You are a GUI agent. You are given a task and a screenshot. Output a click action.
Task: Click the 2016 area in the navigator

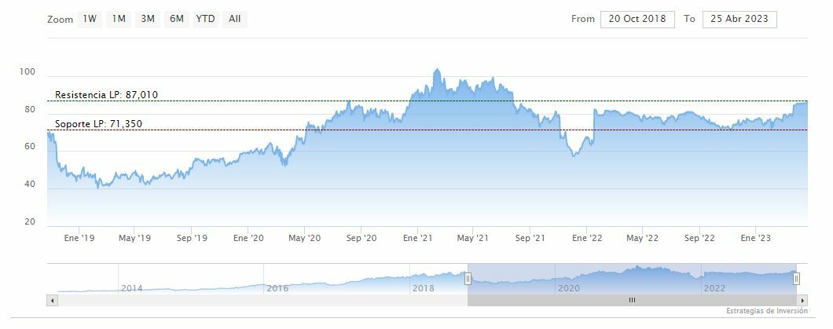point(277,287)
